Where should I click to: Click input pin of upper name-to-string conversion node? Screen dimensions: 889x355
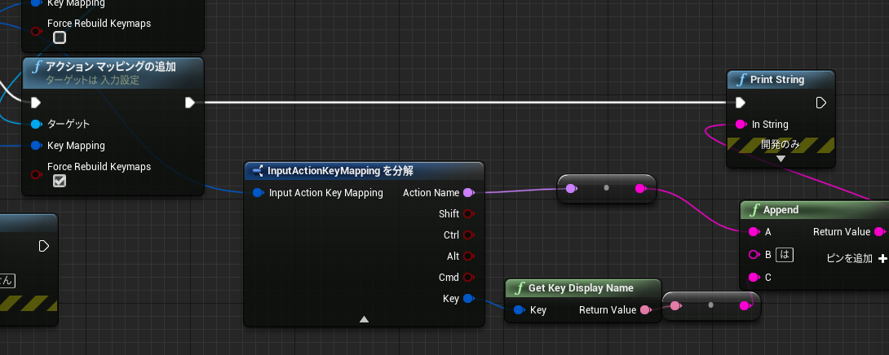(572, 189)
